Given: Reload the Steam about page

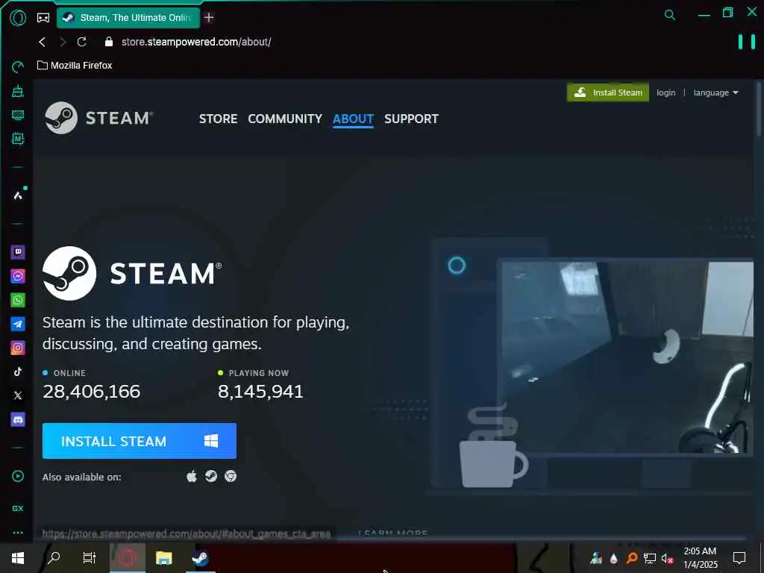Looking at the screenshot, I should 82,42.
